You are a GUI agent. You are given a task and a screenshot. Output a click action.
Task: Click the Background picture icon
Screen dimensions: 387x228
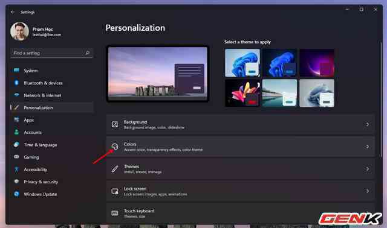(x=114, y=124)
